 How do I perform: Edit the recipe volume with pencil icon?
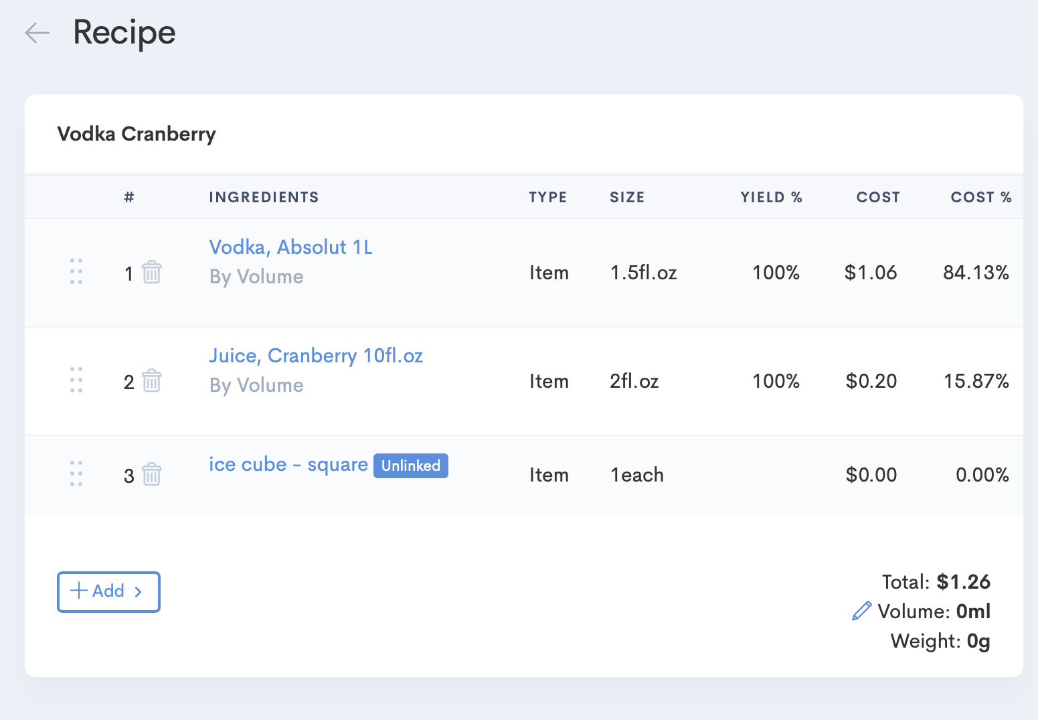coord(861,611)
